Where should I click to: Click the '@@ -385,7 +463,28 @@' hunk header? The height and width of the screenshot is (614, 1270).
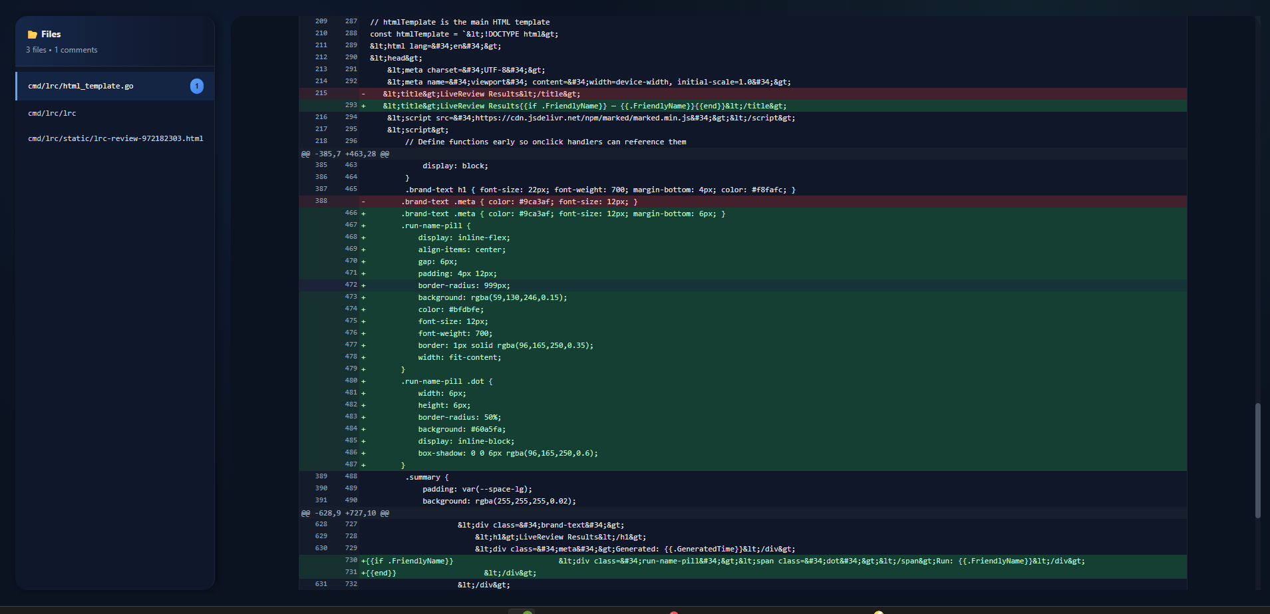pyautogui.click(x=345, y=154)
